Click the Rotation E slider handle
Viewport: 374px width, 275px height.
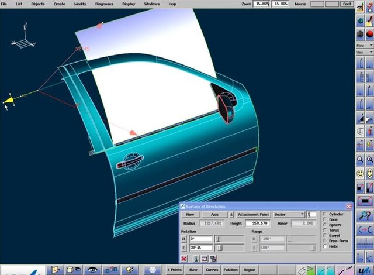coord(220,247)
